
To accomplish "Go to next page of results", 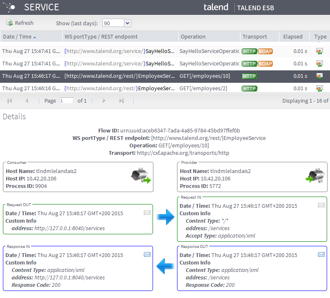I will (x=104, y=101).
